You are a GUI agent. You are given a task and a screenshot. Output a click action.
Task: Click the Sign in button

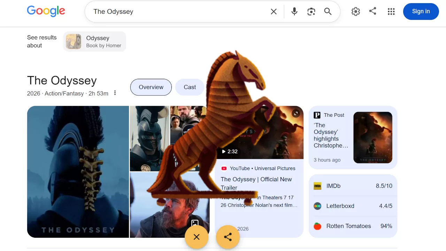[421, 12]
